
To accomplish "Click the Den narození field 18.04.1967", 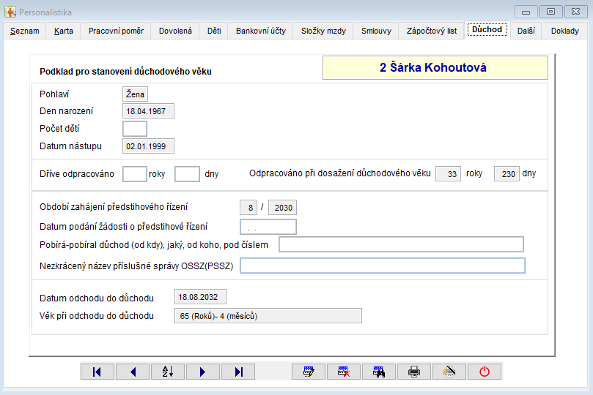I will pyautogui.click(x=148, y=111).
